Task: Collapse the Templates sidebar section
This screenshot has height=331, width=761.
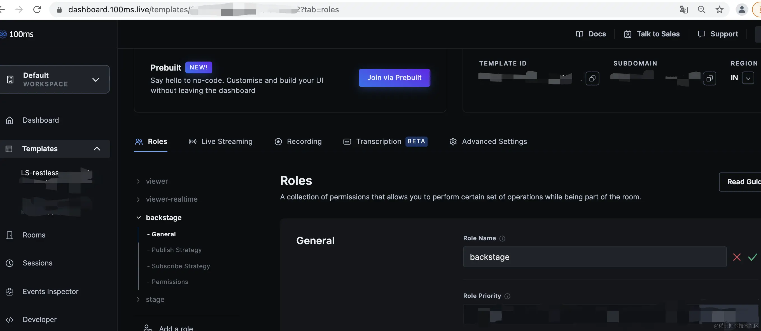Action: pyautogui.click(x=97, y=149)
